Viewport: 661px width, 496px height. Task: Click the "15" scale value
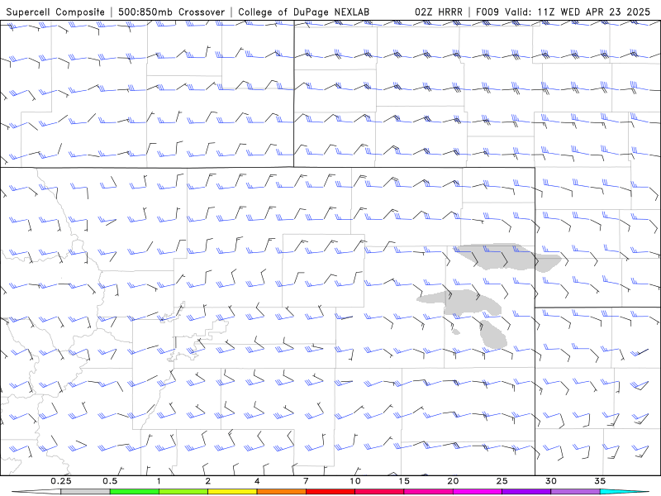pyautogui.click(x=404, y=481)
